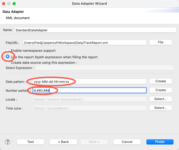Image resolution: width=179 pixels, height=150 pixels.
Task: Open the Time zone Select... chooser
Action: pos(160,108)
